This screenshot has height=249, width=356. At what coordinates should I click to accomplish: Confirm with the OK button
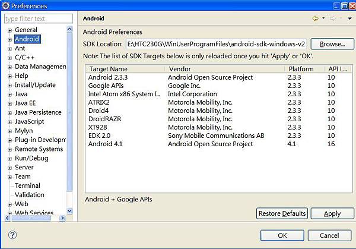point(282,235)
